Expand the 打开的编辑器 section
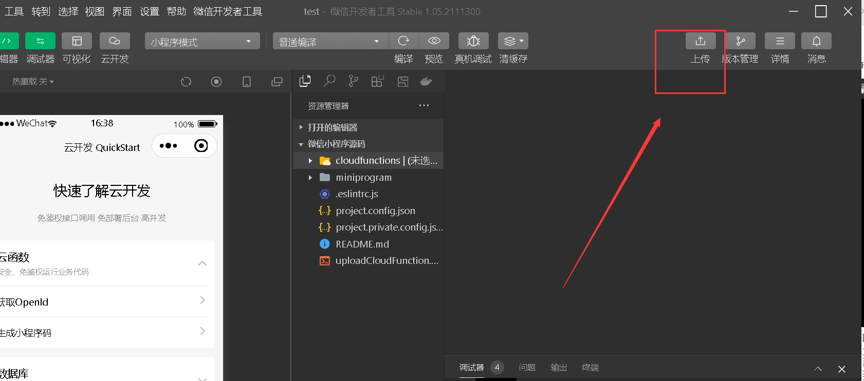The height and width of the screenshot is (381, 864). (368, 127)
